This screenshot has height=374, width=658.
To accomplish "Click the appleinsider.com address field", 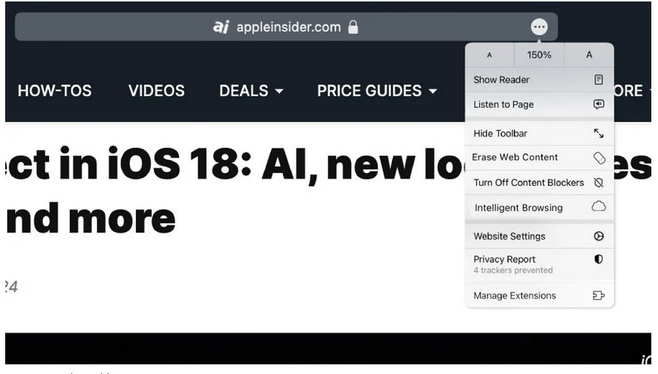I will 286,27.
